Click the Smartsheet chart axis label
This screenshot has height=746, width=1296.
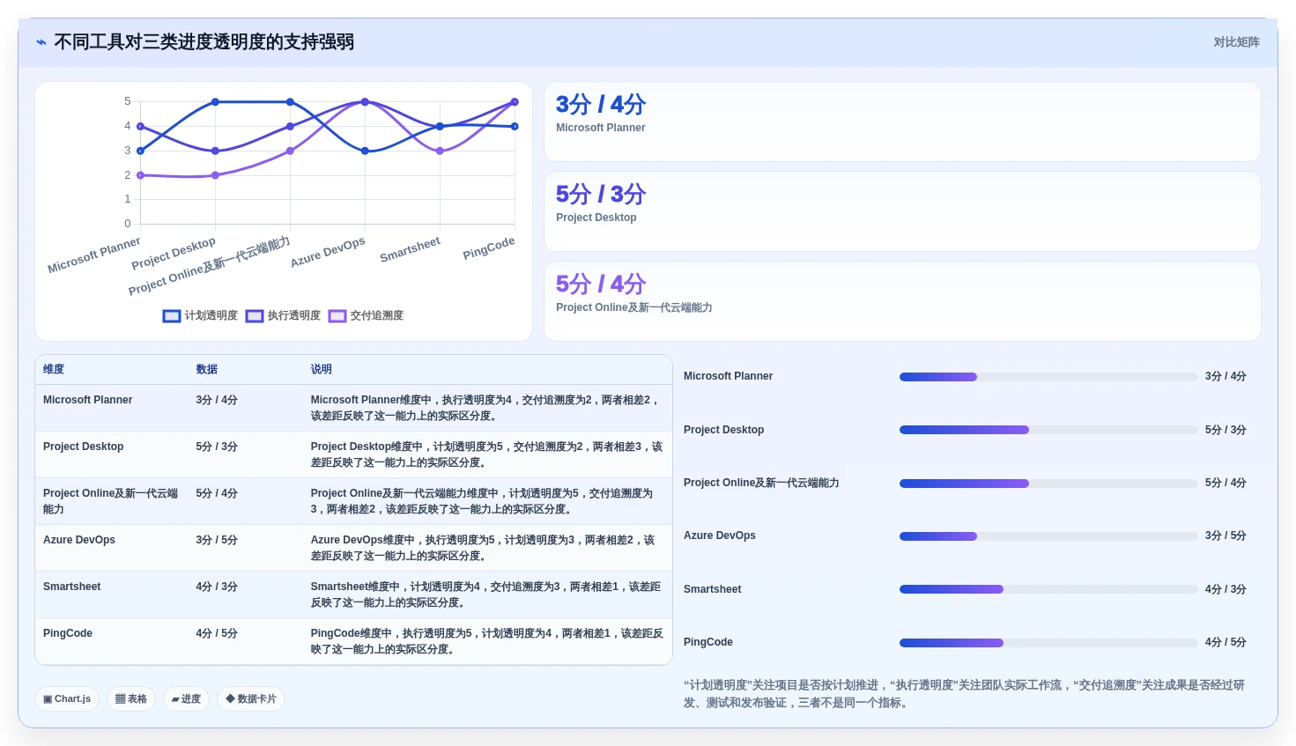point(410,249)
